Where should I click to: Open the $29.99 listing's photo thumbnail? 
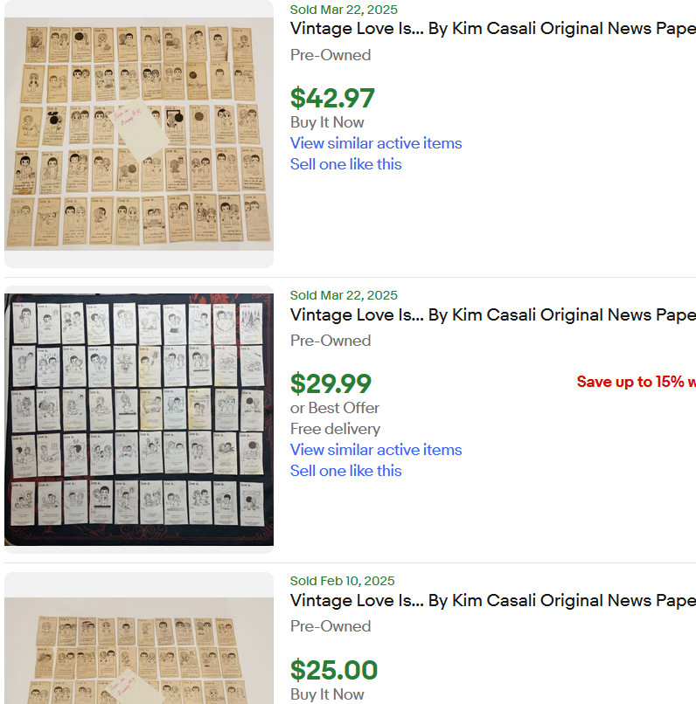(139, 419)
